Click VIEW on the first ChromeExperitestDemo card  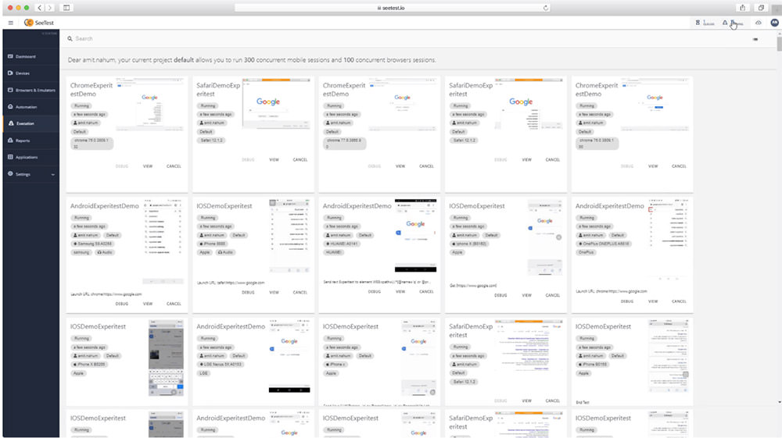pyautogui.click(x=148, y=166)
